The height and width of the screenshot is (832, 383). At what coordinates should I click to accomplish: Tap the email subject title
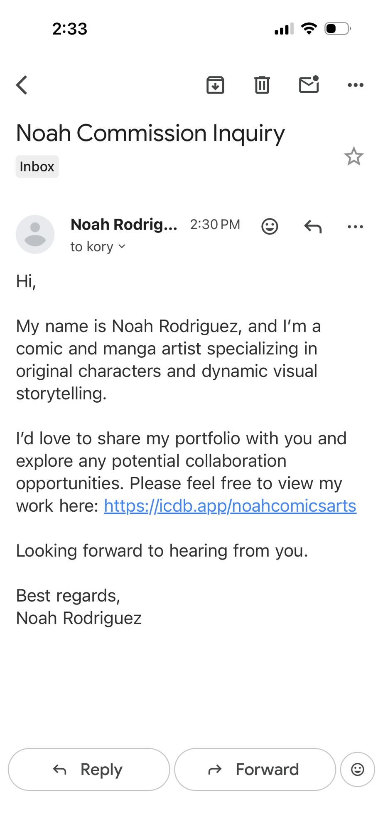(x=150, y=133)
